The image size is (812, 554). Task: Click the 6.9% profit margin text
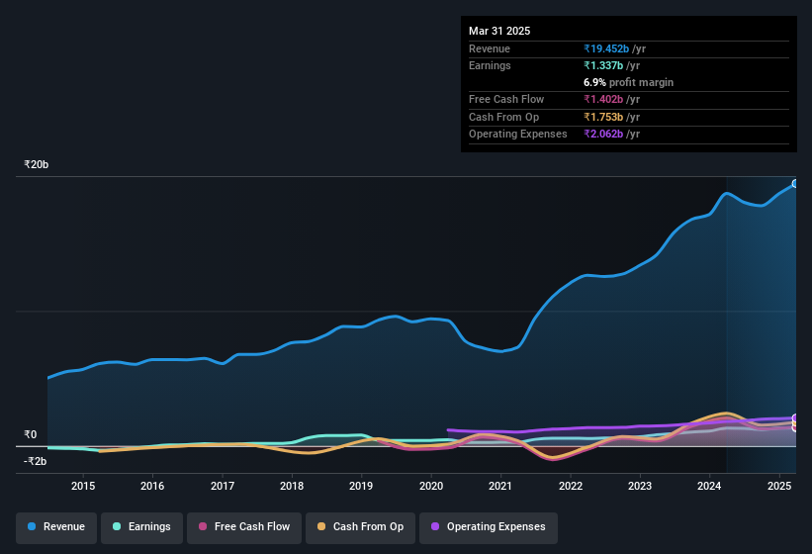click(628, 82)
